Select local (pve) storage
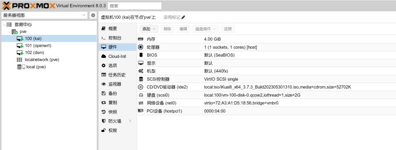Viewport: 396px width, 150px height. 49,67
